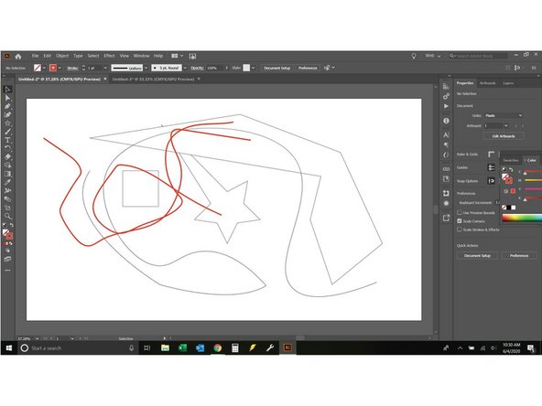Viewport: 542px width, 406px height.
Task: Open the Effect menu
Action: click(109, 56)
